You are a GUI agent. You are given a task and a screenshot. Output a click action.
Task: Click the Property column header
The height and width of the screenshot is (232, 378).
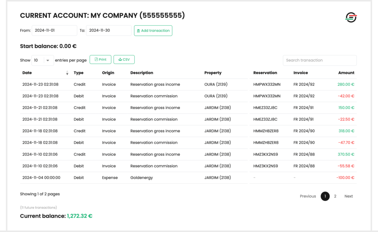(213, 73)
